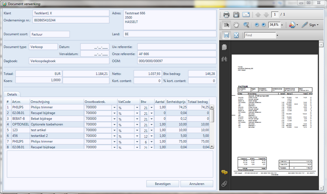Click the details grid scrollbar up arrow
The width and height of the screenshot is (327, 194).
coord(211,107)
